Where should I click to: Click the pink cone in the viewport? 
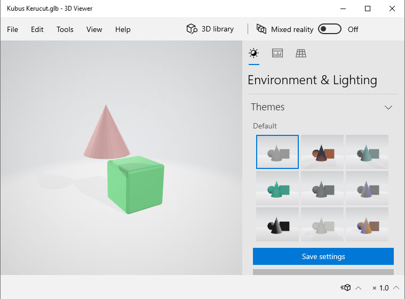tap(106, 137)
